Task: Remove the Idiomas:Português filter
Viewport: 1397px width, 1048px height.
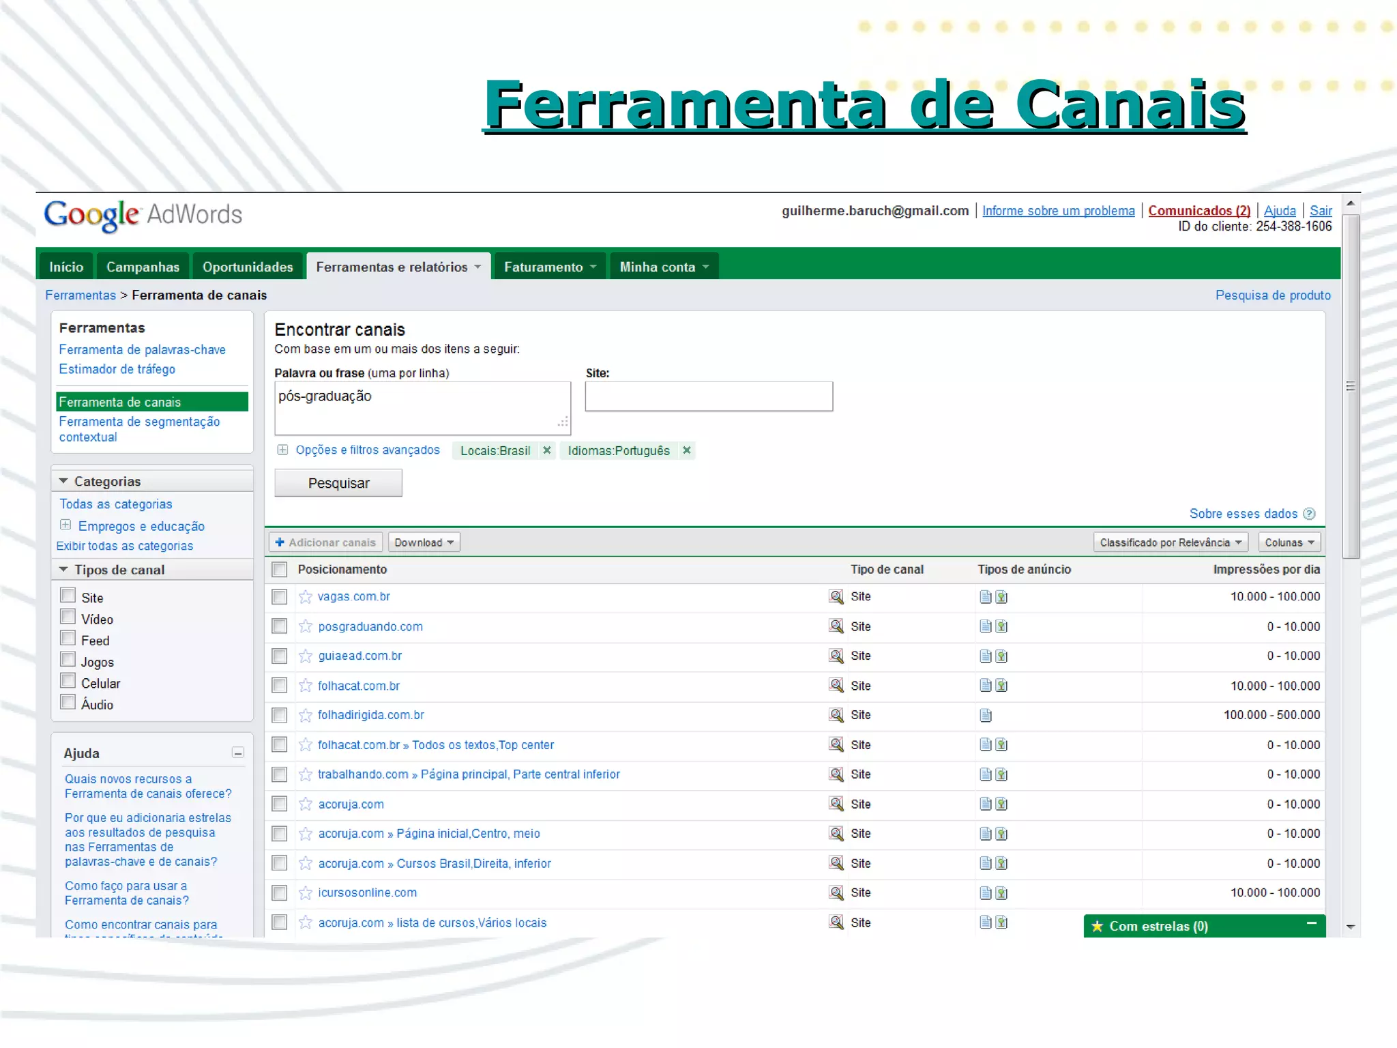Action: (687, 450)
